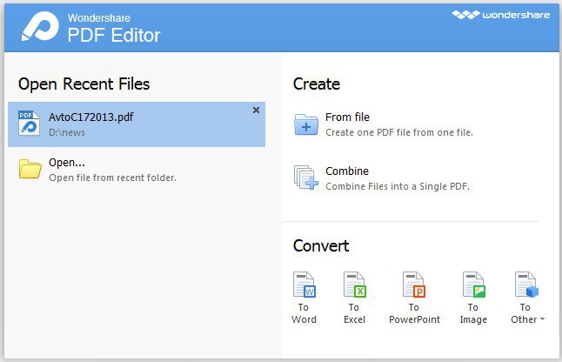The width and height of the screenshot is (562, 362).
Task: Click the To Excel conversion icon
Action: (354, 285)
